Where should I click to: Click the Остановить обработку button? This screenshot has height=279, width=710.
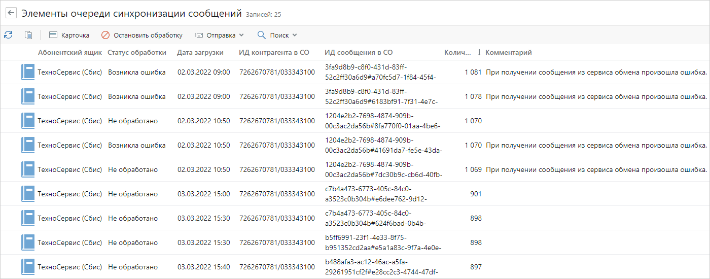pyautogui.click(x=141, y=35)
